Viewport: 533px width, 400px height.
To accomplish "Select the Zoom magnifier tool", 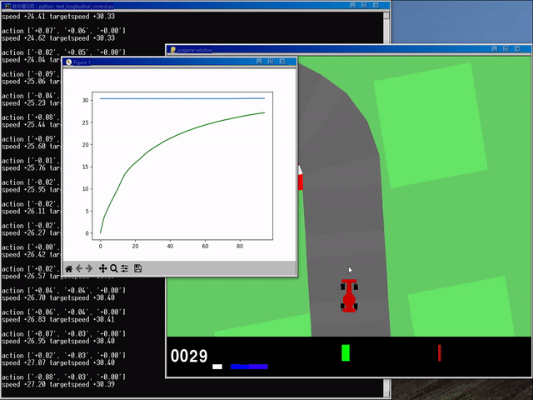I will click(x=114, y=268).
